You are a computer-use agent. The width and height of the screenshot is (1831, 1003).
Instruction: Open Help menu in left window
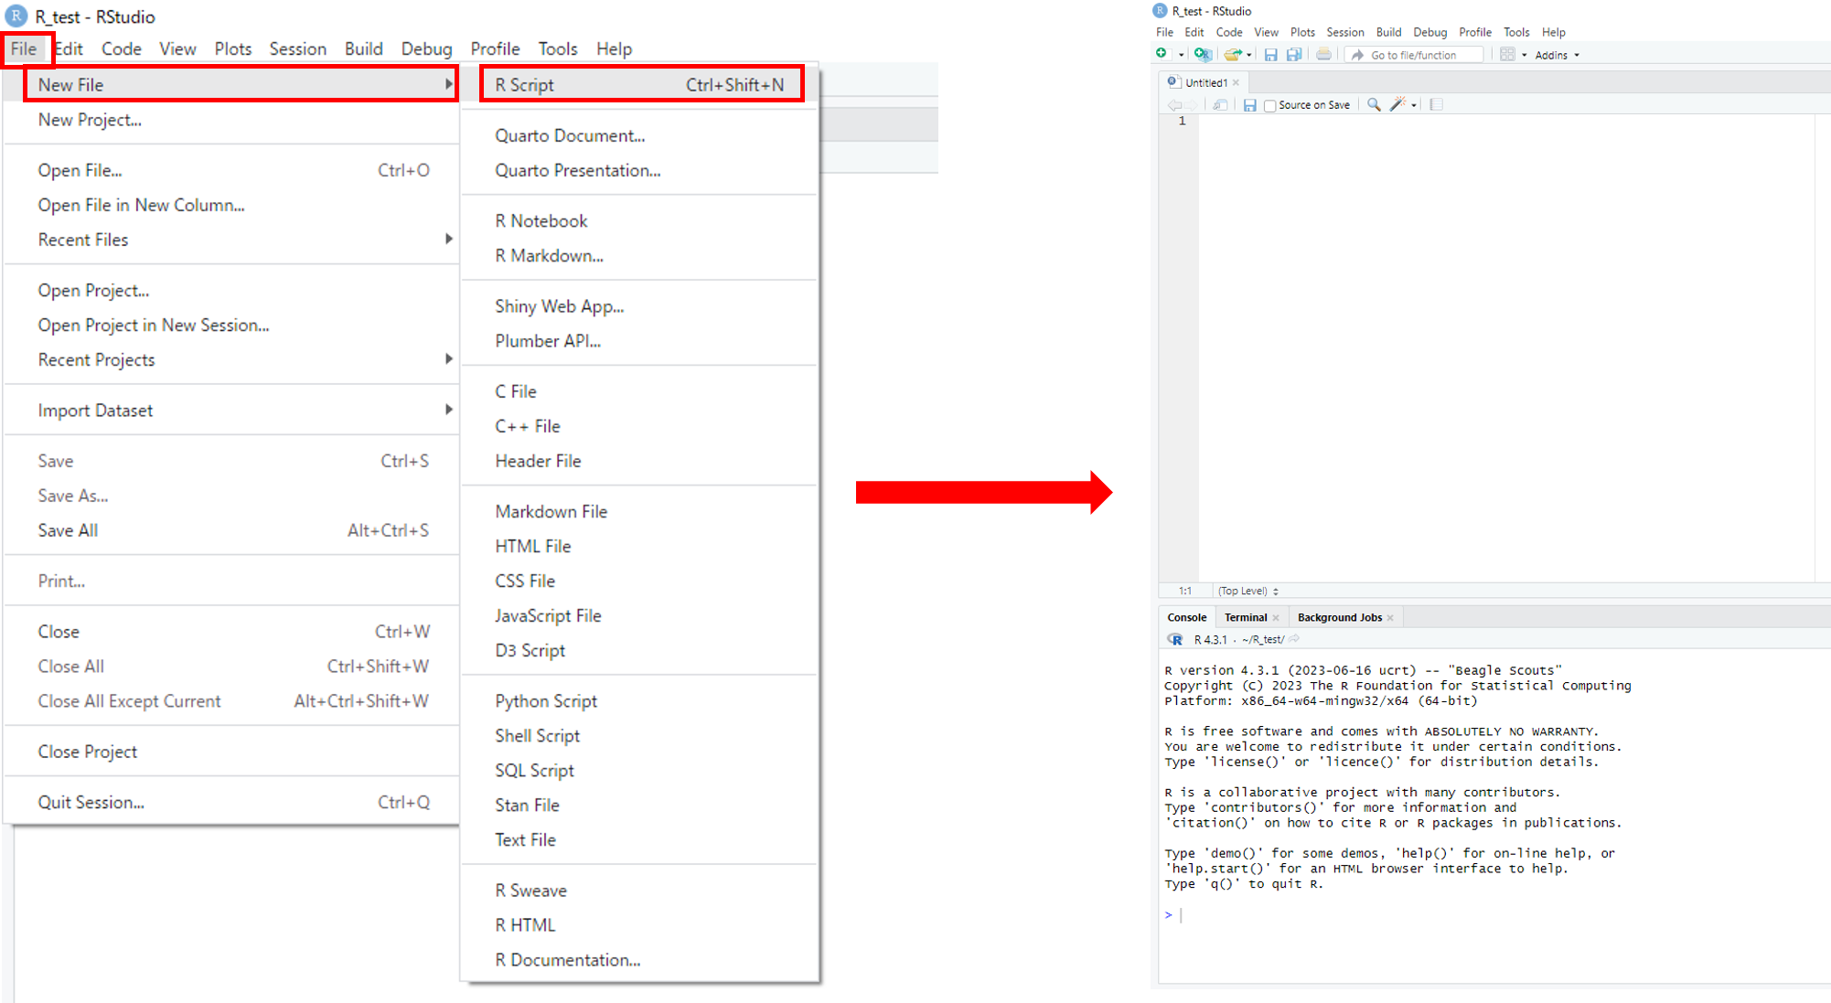pos(614,48)
